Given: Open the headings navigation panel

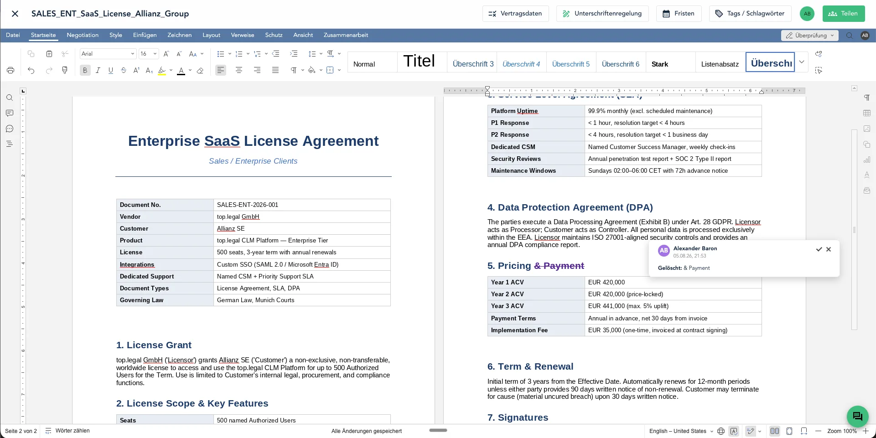Looking at the screenshot, I should click(x=10, y=144).
